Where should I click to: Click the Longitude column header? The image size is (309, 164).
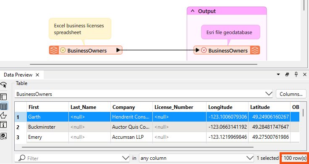coord(227,107)
